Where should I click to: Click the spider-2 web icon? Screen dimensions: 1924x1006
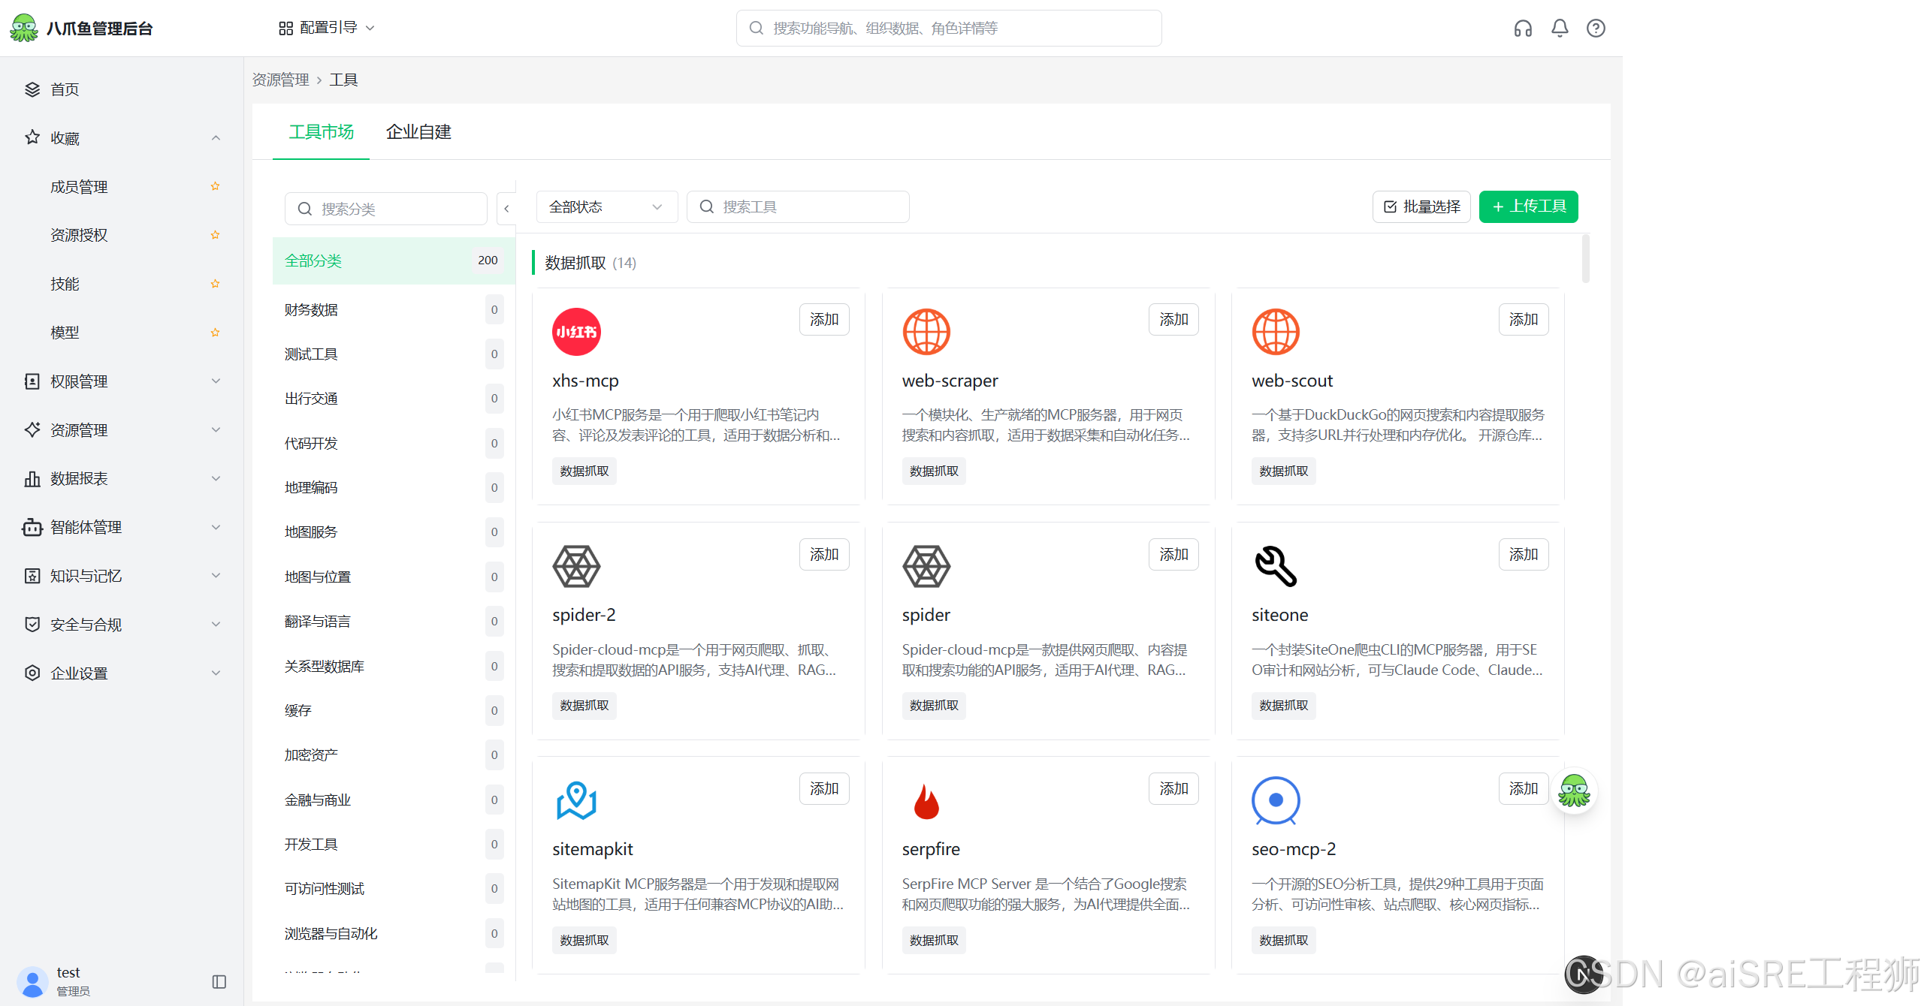coord(576,566)
